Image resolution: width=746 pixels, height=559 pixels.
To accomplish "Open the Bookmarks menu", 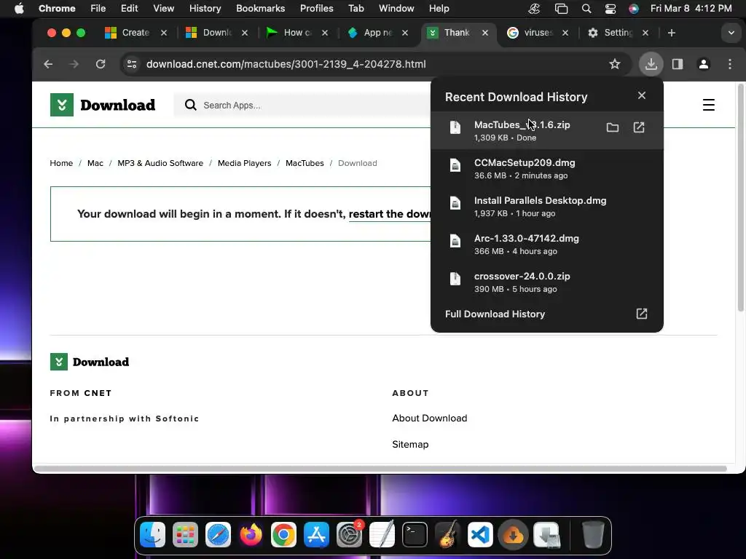I will point(260,9).
